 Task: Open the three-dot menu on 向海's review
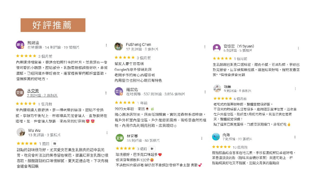[295, 137]
